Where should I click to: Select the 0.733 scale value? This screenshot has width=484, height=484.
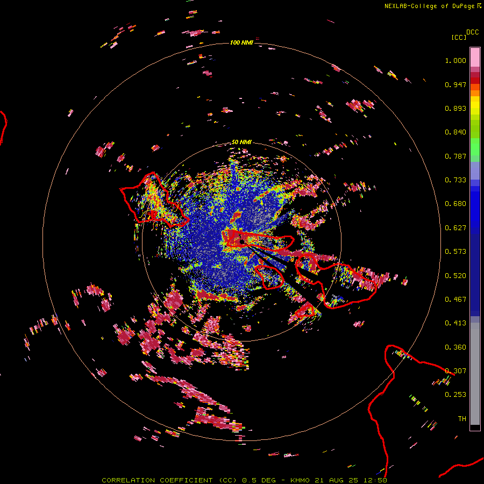click(455, 180)
